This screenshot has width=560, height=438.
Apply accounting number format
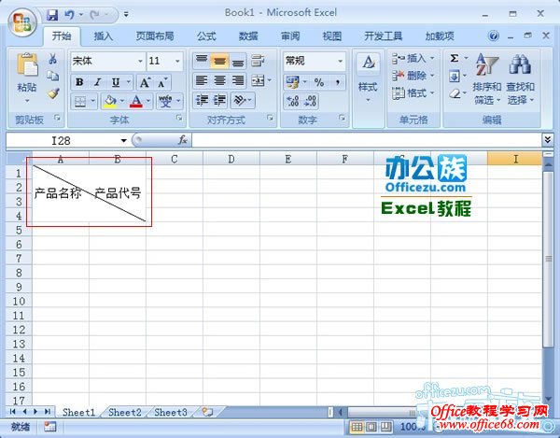point(292,82)
